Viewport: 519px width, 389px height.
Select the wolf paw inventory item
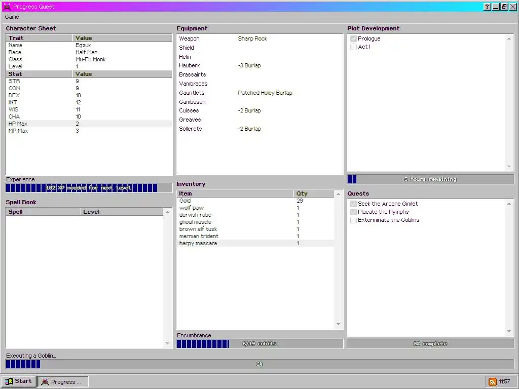coord(255,208)
